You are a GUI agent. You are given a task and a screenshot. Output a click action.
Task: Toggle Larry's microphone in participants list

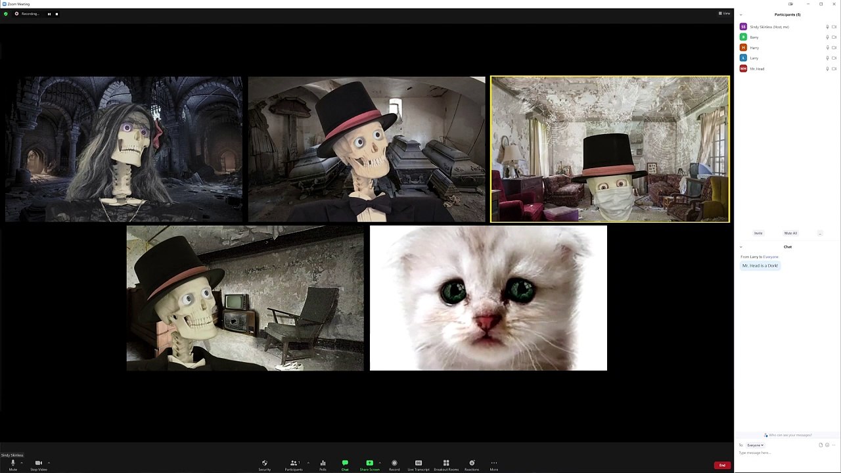coord(827,58)
